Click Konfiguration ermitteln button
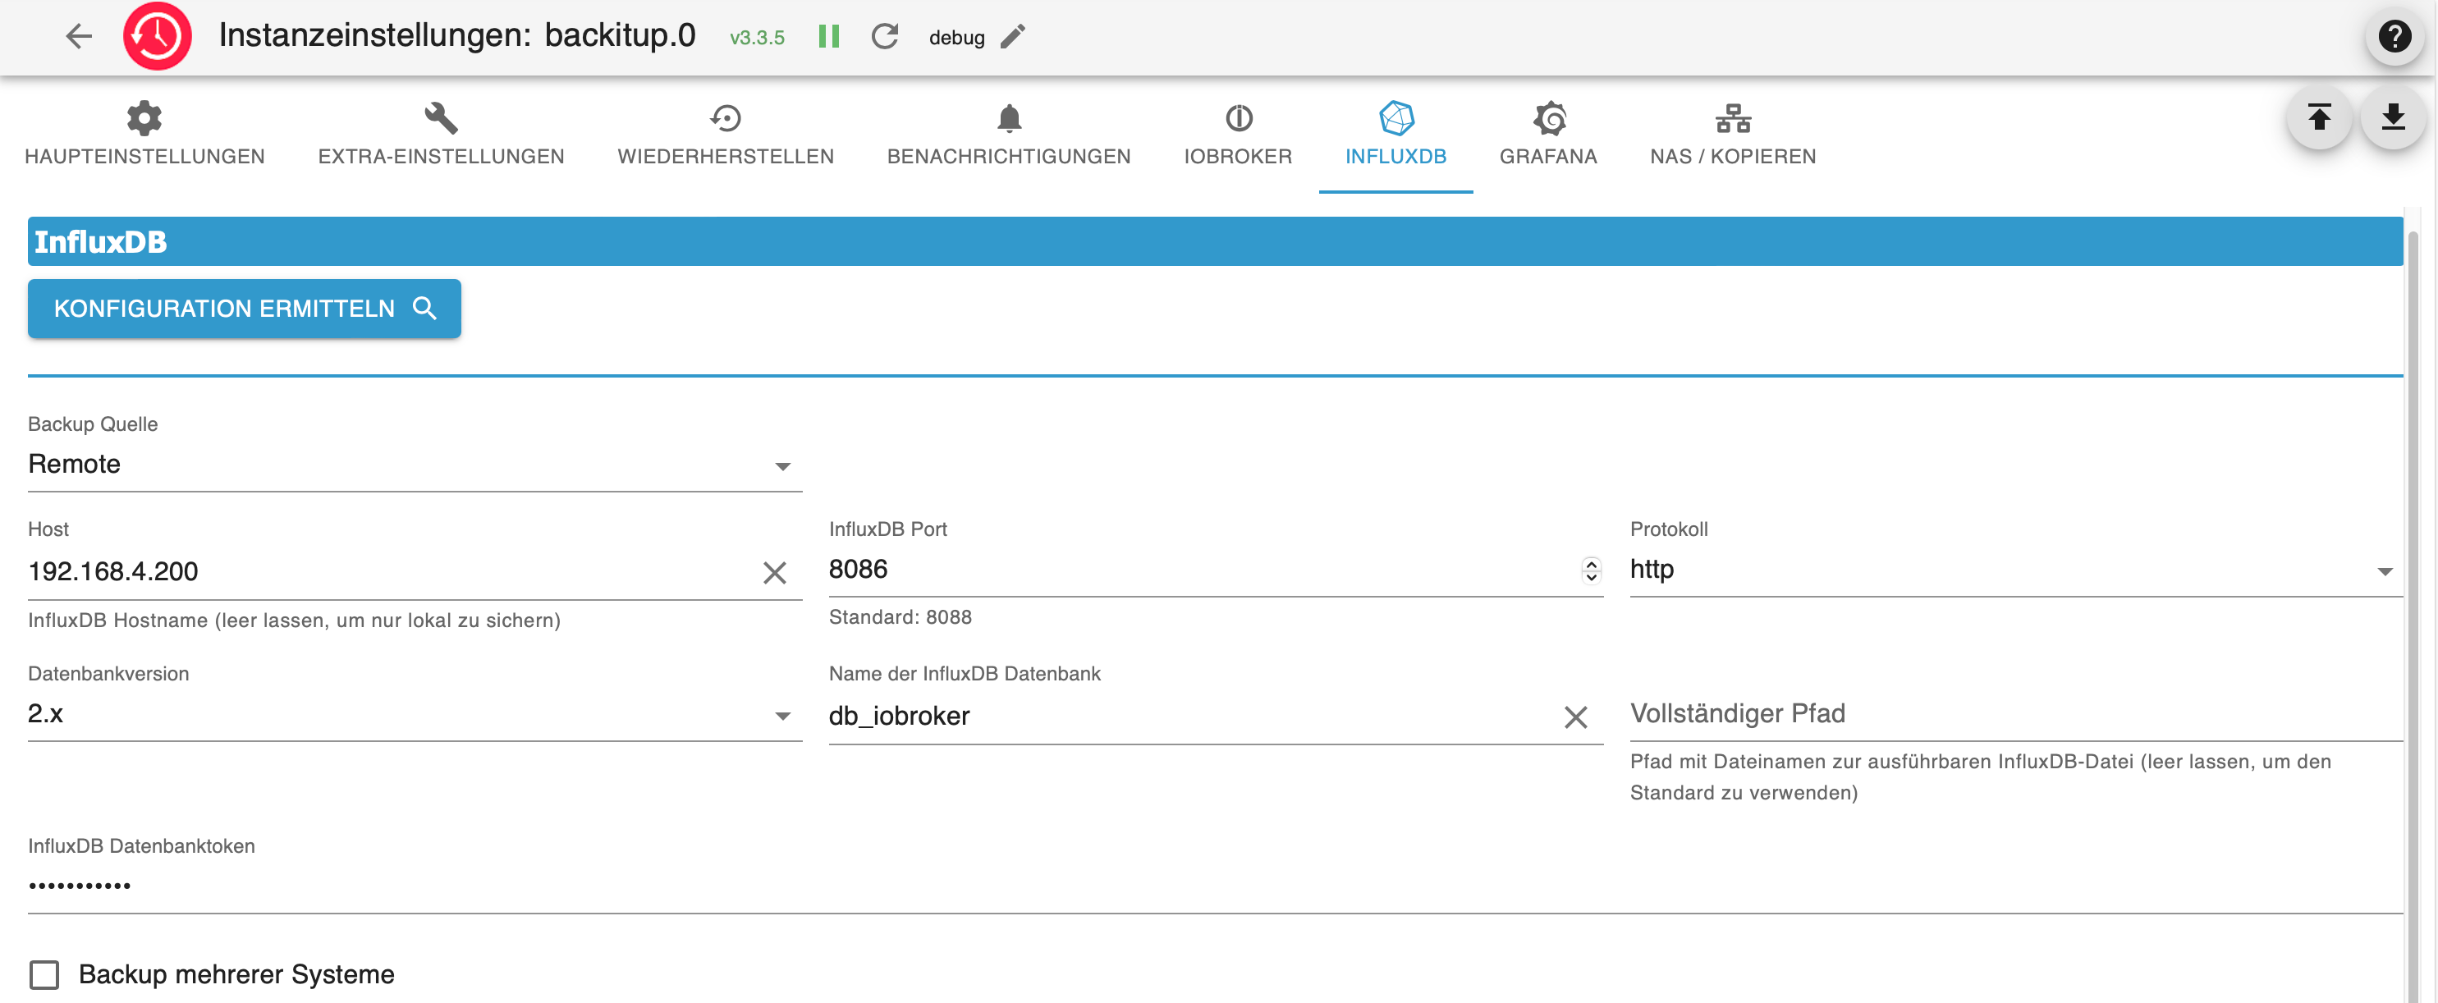This screenshot has width=2438, height=1003. tap(244, 309)
